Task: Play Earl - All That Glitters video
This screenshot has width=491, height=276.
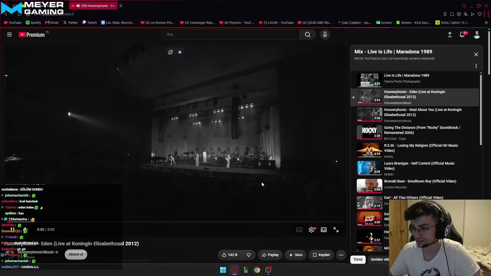Action: point(414,197)
